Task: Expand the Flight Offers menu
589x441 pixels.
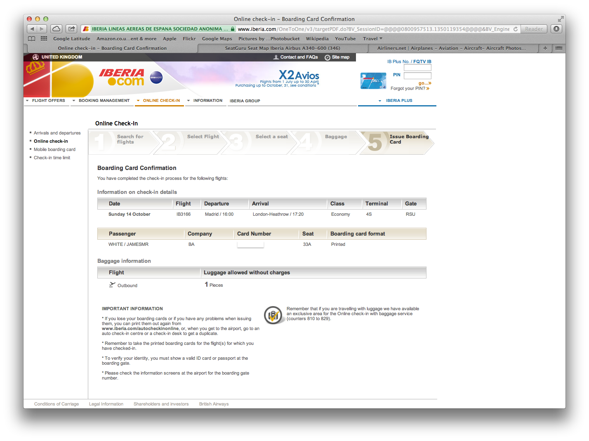Action: [45, 101]
